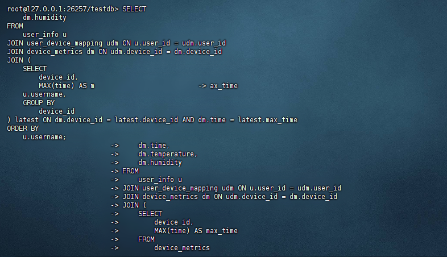Click SELECT right after the testdb prompt
Viewport: 447px width, 257px height.
pos(134,10)
